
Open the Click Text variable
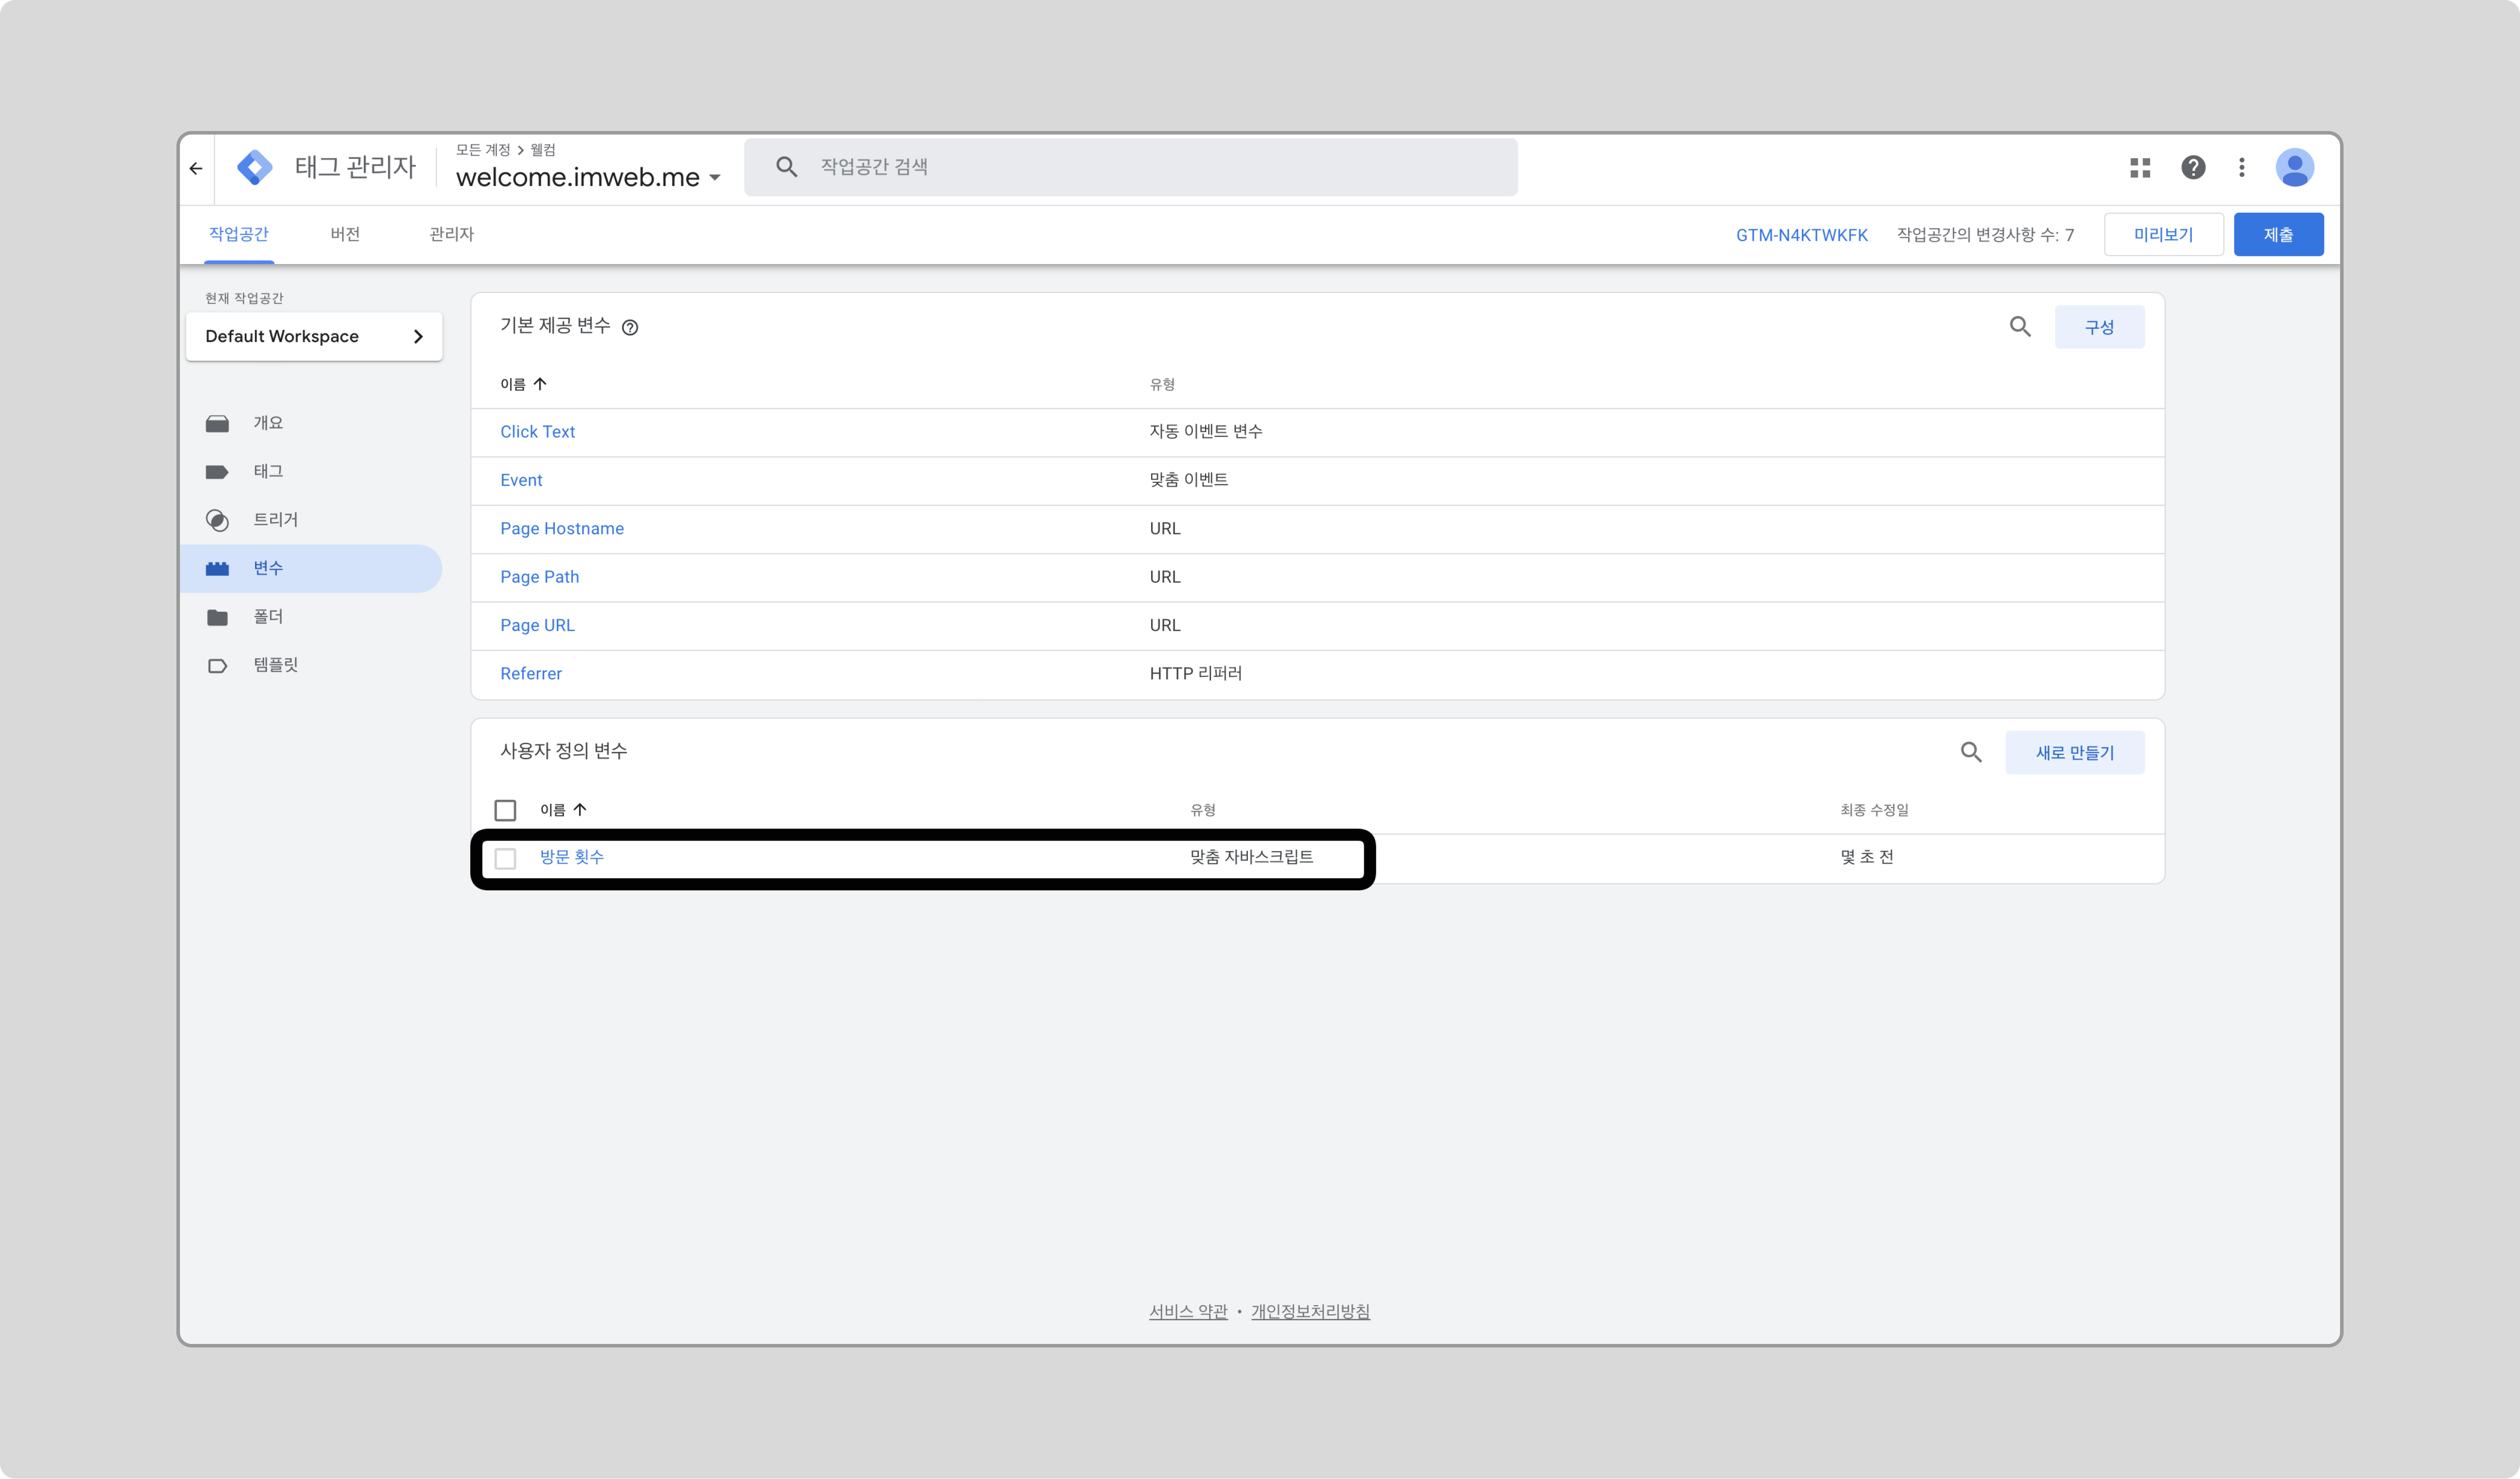click(537, 432)
